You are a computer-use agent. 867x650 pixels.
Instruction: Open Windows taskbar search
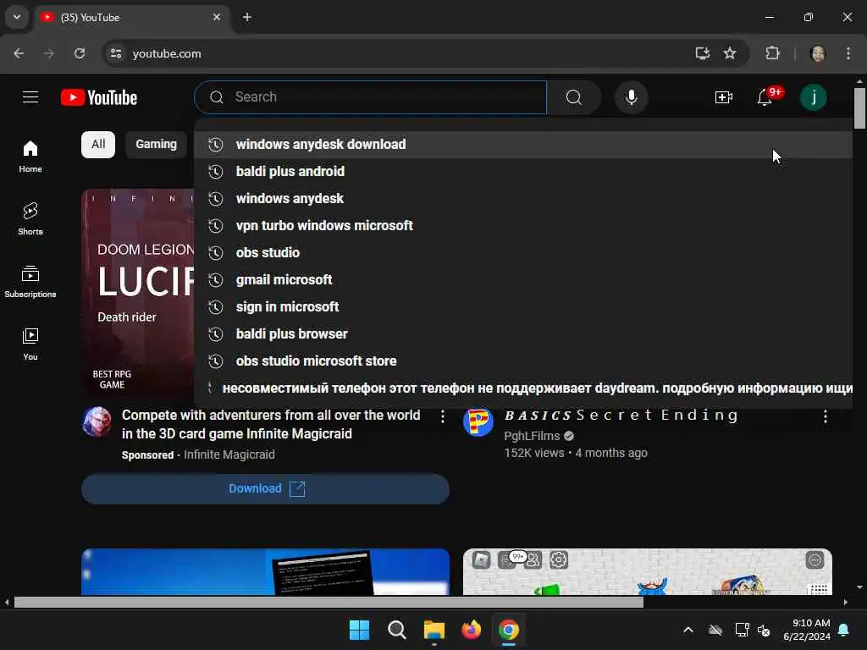(396, 630)
